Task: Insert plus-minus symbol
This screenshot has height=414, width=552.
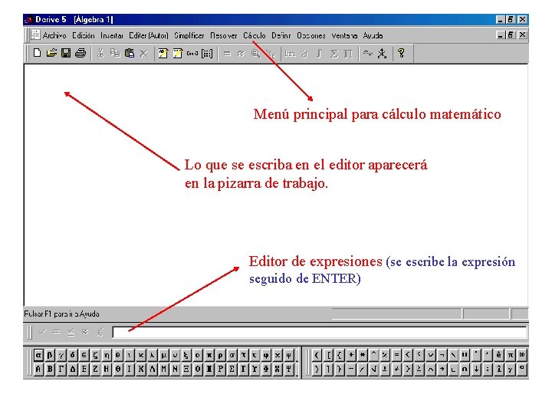Action: pos(385,370)
